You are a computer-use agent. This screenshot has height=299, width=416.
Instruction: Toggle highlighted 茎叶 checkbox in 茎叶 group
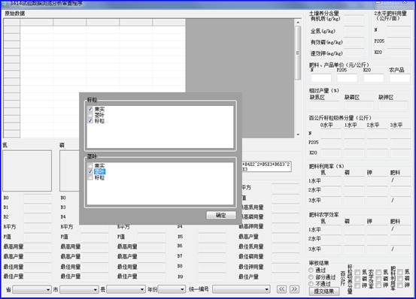point(90,171)
